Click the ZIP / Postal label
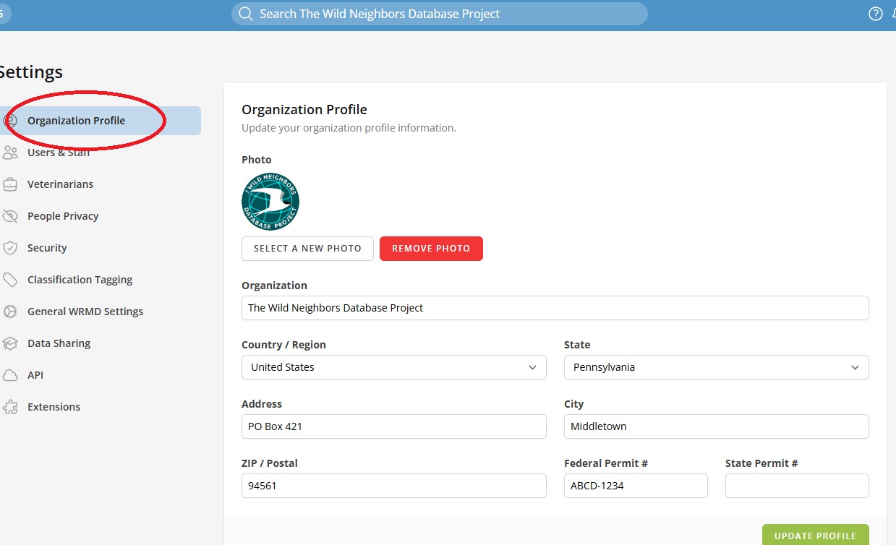896x545 pixels. [x=270, y=463]
